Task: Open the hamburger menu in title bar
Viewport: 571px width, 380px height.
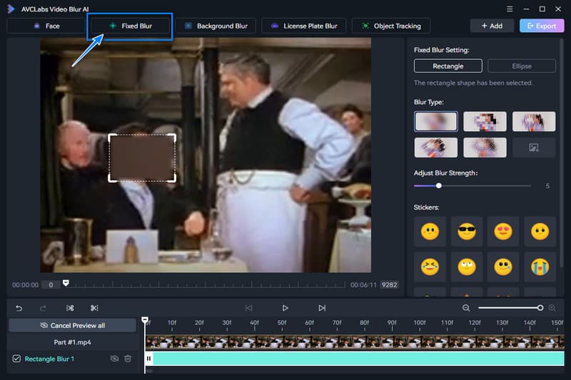Action: 510,9
